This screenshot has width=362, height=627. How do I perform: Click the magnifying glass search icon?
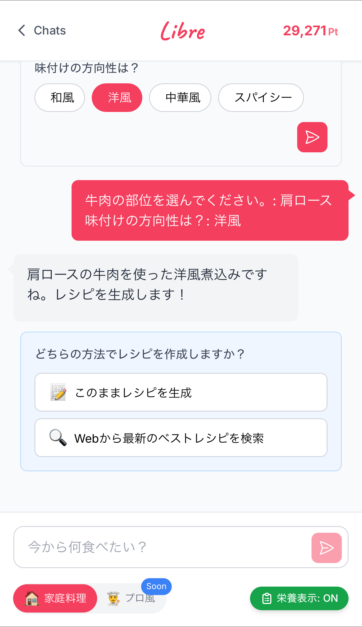click(58, 438)
